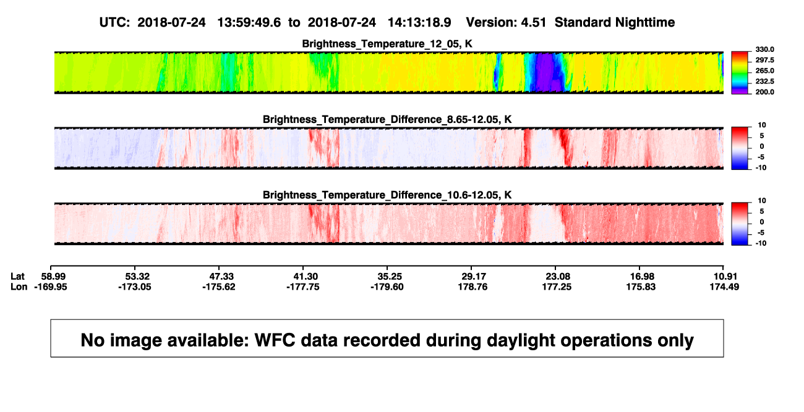Click latitude value 58.99

tap(54, 276)
